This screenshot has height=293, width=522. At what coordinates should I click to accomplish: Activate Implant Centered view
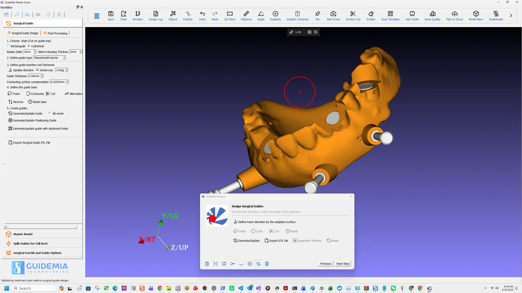point(297,16)
